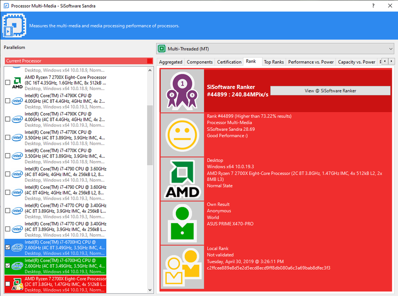Viewport: 398px width, 296px height.
Task: Click AMD logo beside Ryzen 7 2700X 8C 16T entry
Action: (x=17, y=83)
